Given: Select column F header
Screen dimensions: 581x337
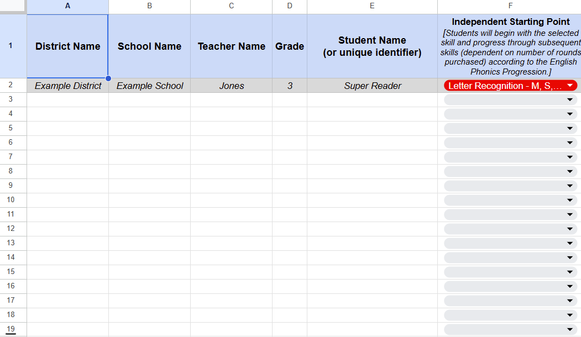Looking at the screenshot, I should 510,6.
